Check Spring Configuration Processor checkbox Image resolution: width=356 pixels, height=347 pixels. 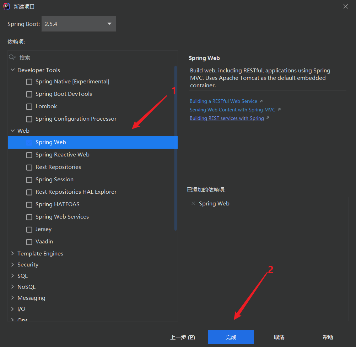pos(29,119)
